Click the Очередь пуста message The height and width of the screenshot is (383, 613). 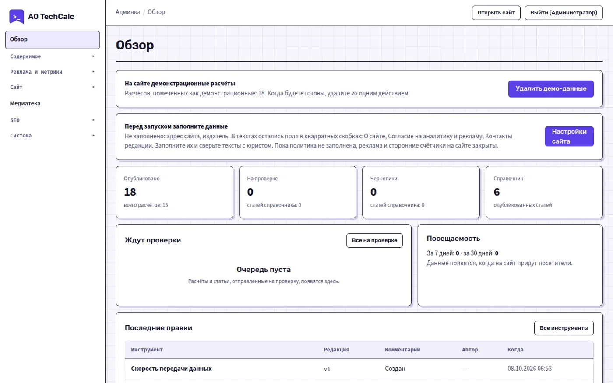264,270
